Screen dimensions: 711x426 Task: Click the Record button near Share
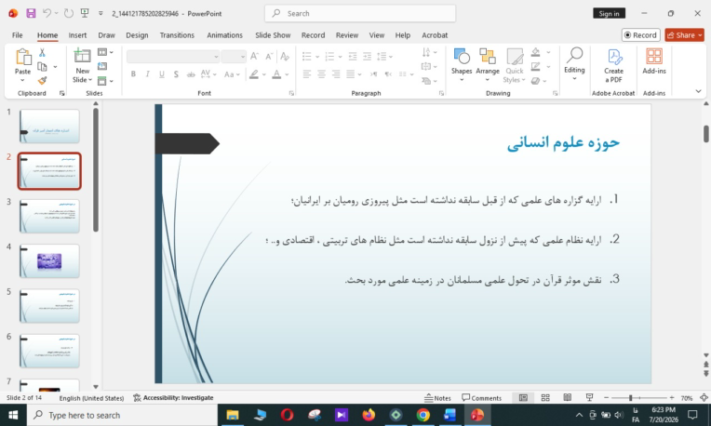(x=640, y=35)
